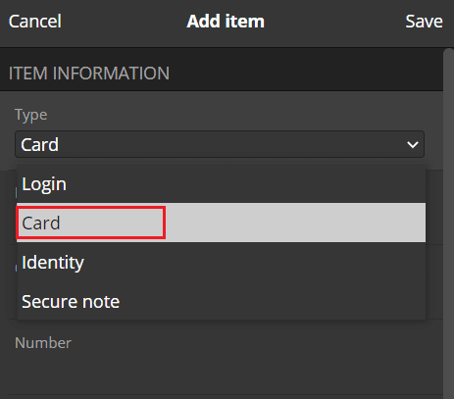
Task: Click the Card text in Type box
Action: pyautogui.click(x=39, y=144)
